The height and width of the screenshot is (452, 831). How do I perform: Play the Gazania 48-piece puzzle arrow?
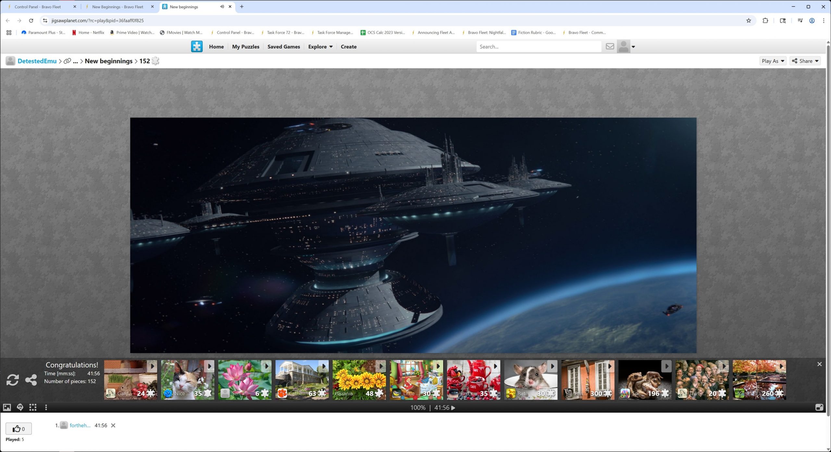381,366
